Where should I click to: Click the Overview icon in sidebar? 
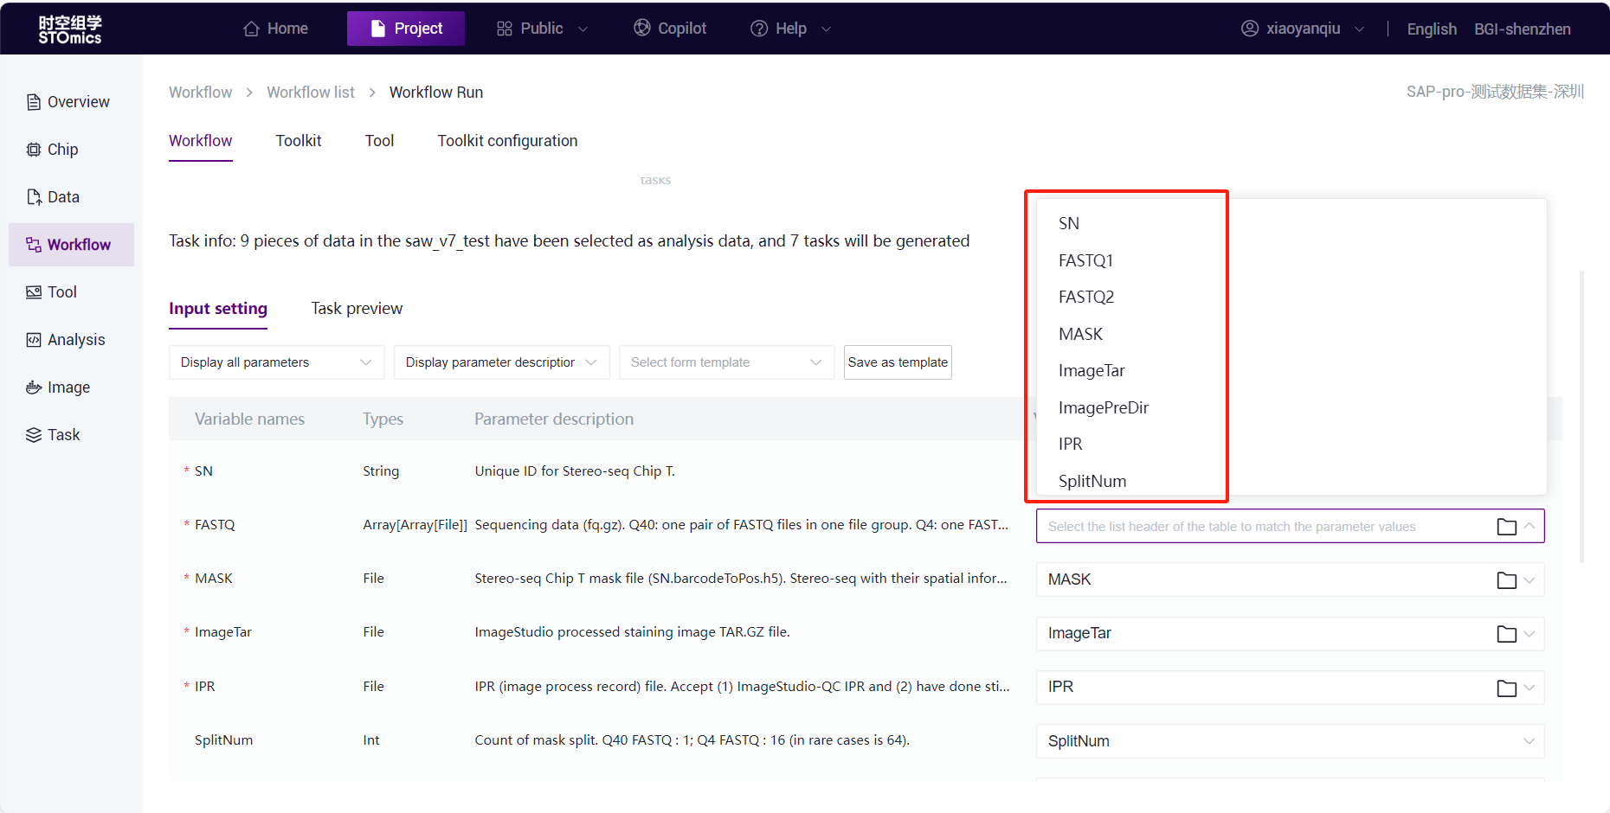pyautogui.click(x=34, y=102)
